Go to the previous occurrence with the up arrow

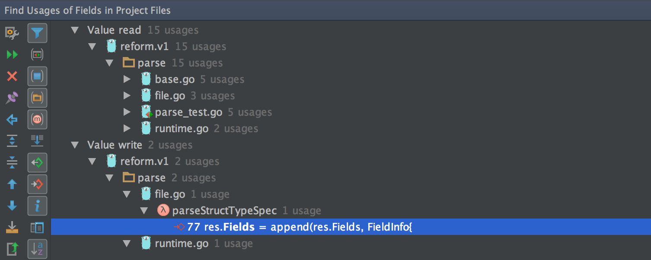12,184
